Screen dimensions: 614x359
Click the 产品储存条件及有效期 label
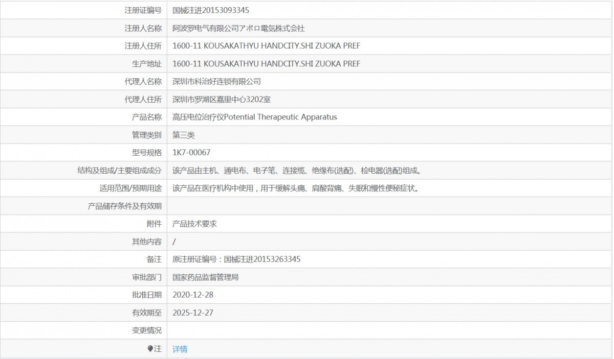(x=125, y=206)
